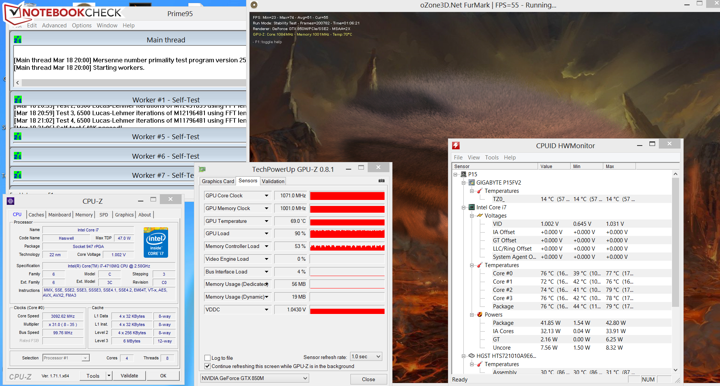Click the GPU-Z screenshot camera icon
Screen dimensions: 720x386
pyautogui.click(x=381, y=181)
